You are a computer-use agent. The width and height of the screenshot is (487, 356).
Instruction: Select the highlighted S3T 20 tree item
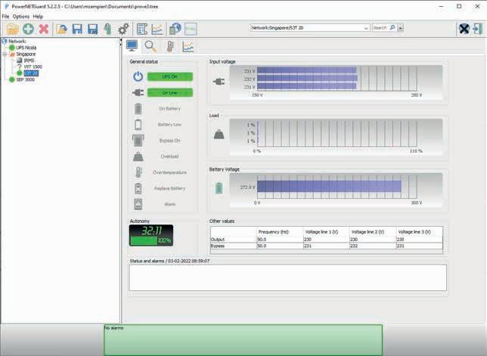(x=31, y=73)
